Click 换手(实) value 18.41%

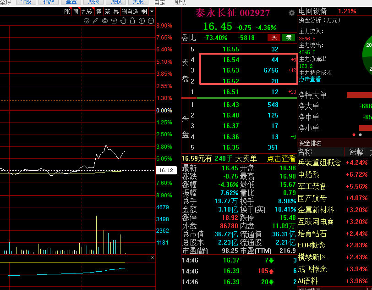click(x=285, y=209)
